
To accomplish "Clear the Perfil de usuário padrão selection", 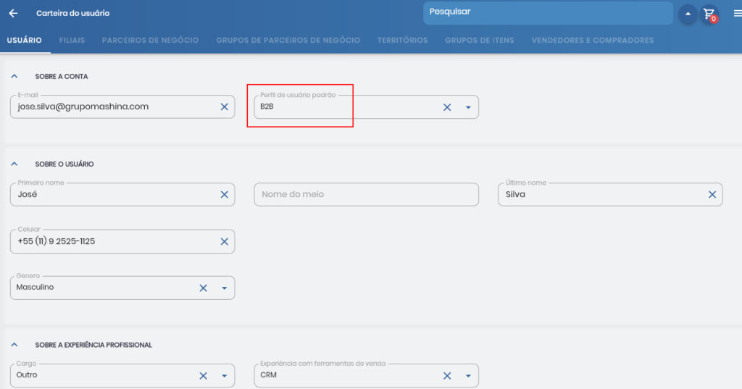I will point(447,107).
